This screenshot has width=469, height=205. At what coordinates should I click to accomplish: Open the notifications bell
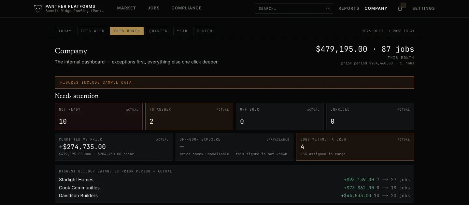400,8
